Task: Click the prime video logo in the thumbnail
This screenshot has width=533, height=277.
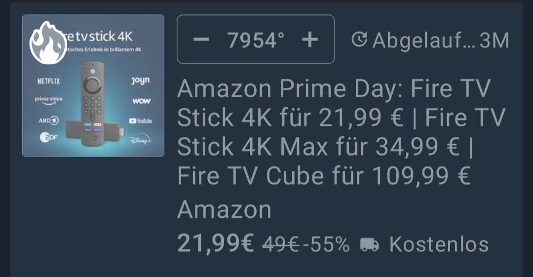Action: pos(48,100)
